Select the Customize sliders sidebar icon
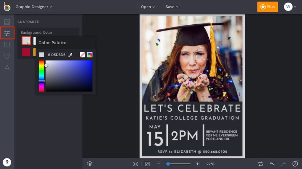 pos(7,33)
